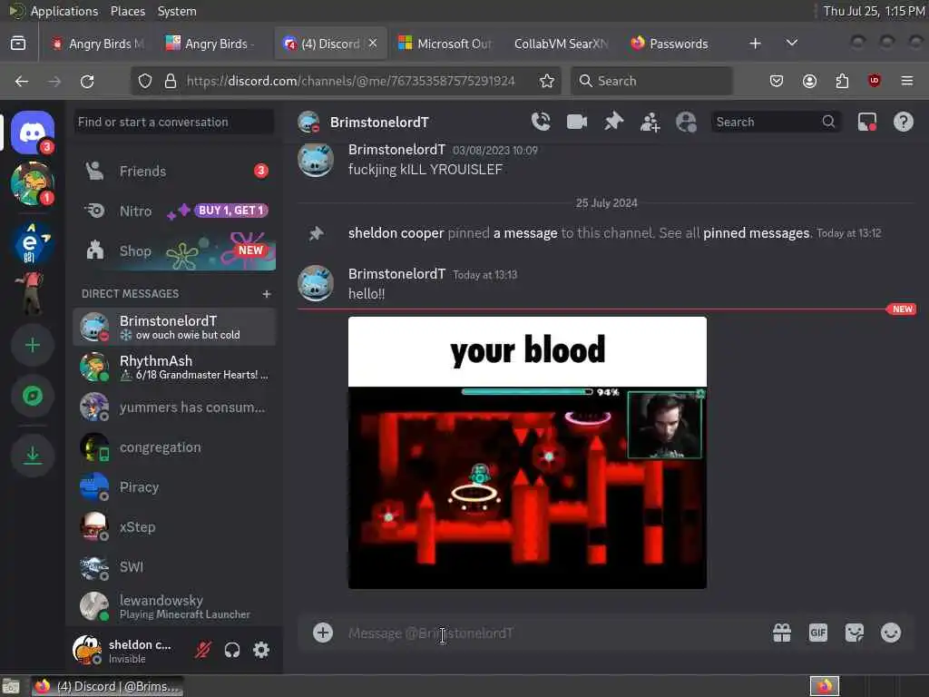Open the GIF picker
The image size is (929, 697).
click(x=818, y=633)
